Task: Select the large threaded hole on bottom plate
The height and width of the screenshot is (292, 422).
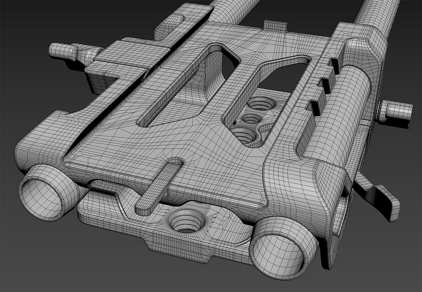Action: (x=186, y=222)
